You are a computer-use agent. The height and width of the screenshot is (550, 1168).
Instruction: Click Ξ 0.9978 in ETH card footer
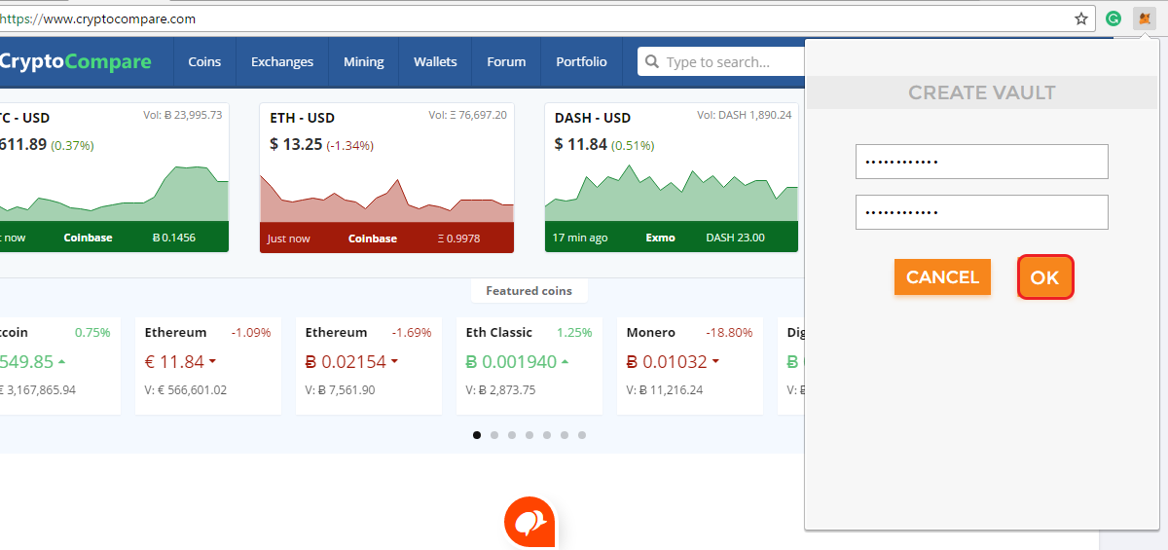pos(458,238)
